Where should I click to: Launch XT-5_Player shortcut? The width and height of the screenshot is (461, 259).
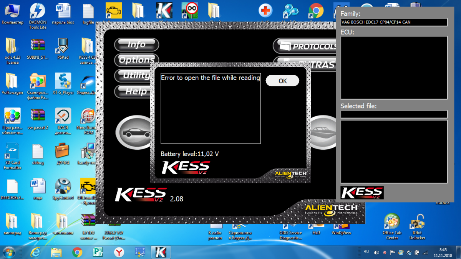click(x=63, y=84)
